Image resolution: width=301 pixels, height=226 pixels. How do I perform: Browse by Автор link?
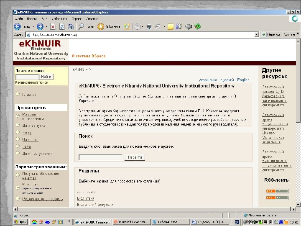coord(27,132)
